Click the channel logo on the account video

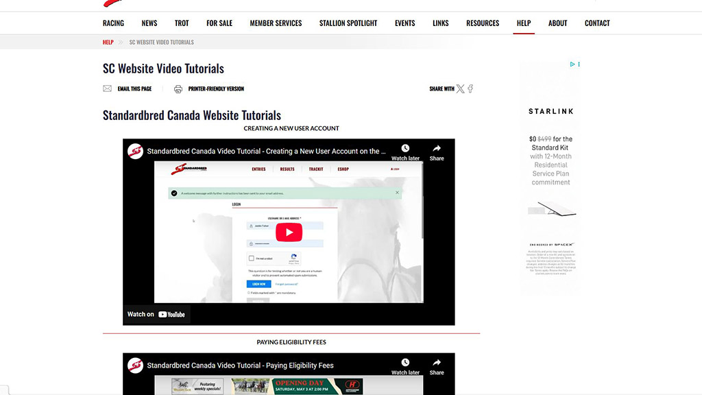[135, 152]
